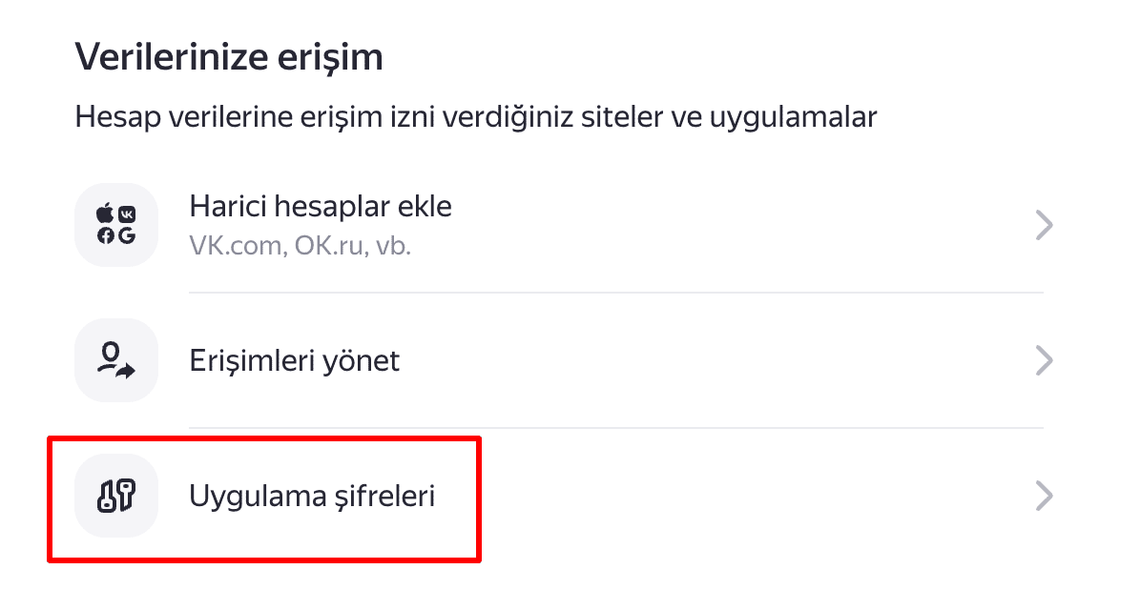Click the Erişimleri yönet list entry

point(294,360)
